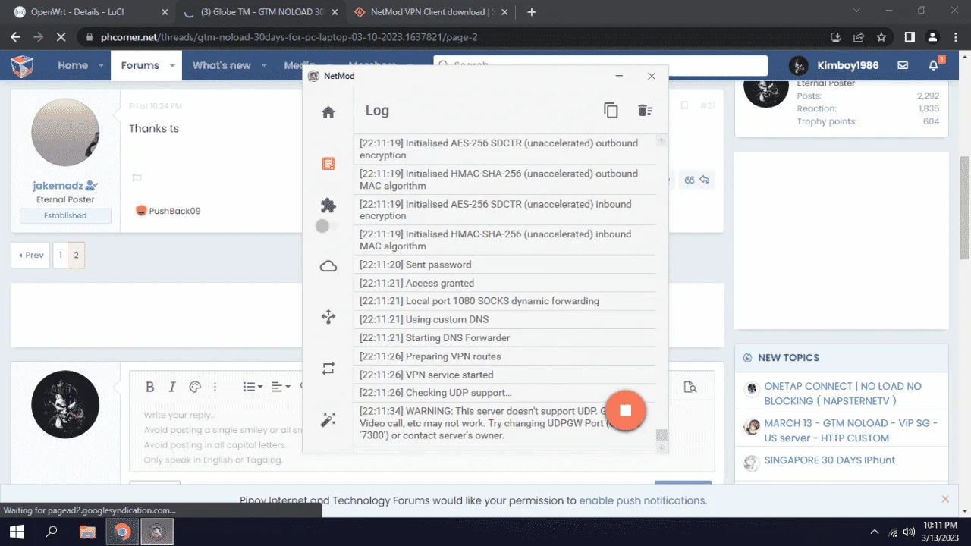Toggle italic in reply editor
Screen dimensions: 971x546
pos(171,387)
